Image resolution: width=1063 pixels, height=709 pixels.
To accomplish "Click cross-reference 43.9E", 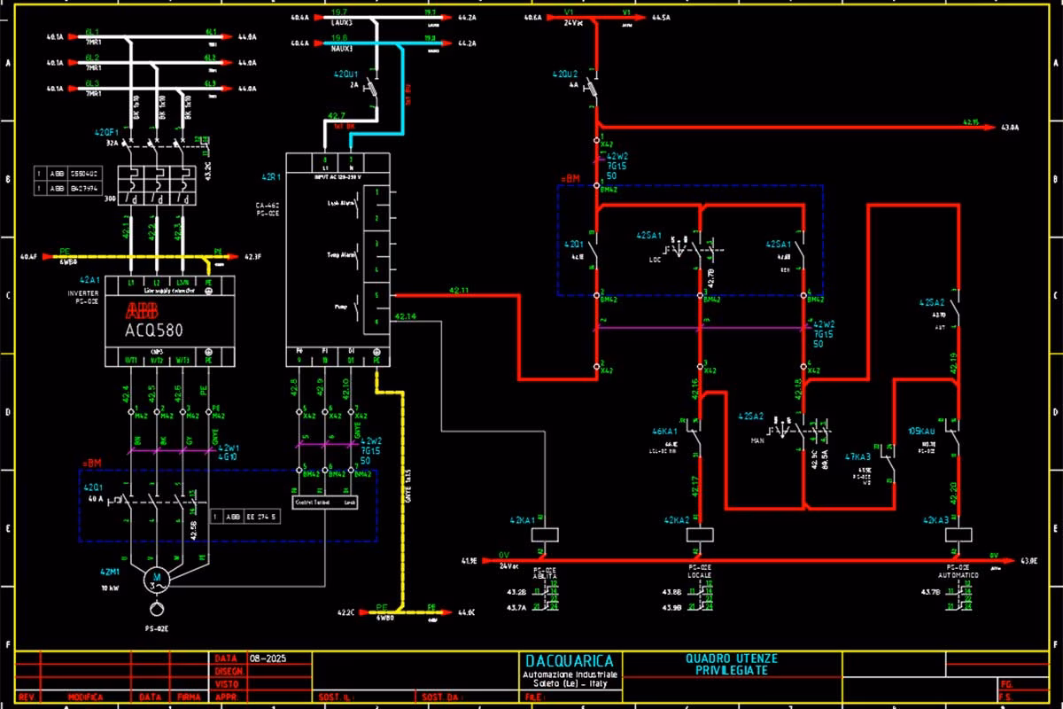I will click(x=671, y=607).
